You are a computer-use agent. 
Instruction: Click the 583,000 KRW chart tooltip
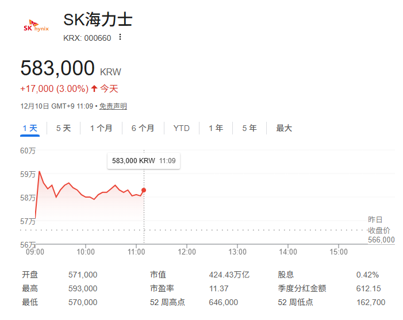click(144, 161)
